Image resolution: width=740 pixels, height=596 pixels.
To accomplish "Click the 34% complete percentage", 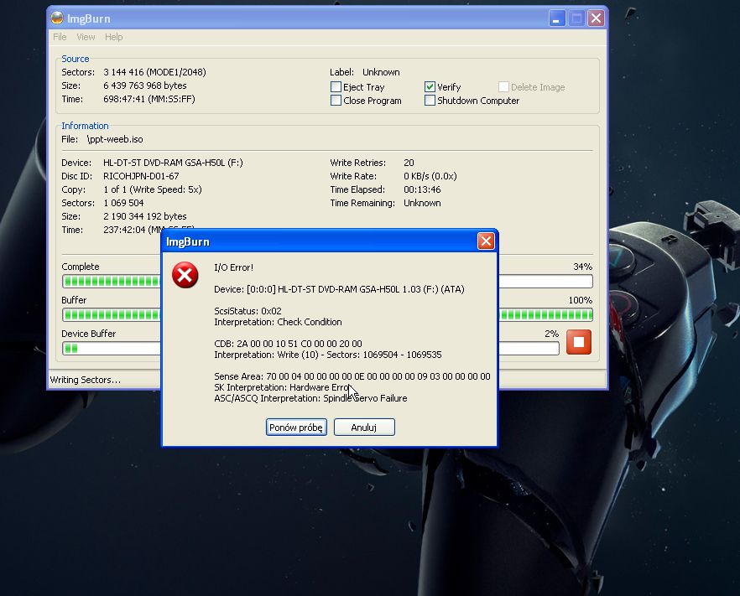I will 582,267.
